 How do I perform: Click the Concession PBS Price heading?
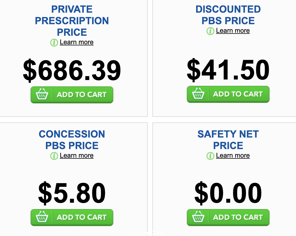(x=72, y=140)
